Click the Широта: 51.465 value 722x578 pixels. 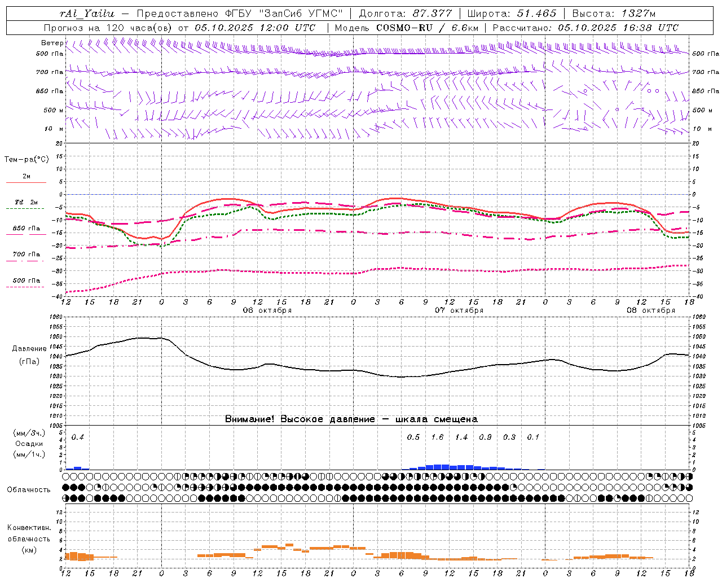pos(512,14)
